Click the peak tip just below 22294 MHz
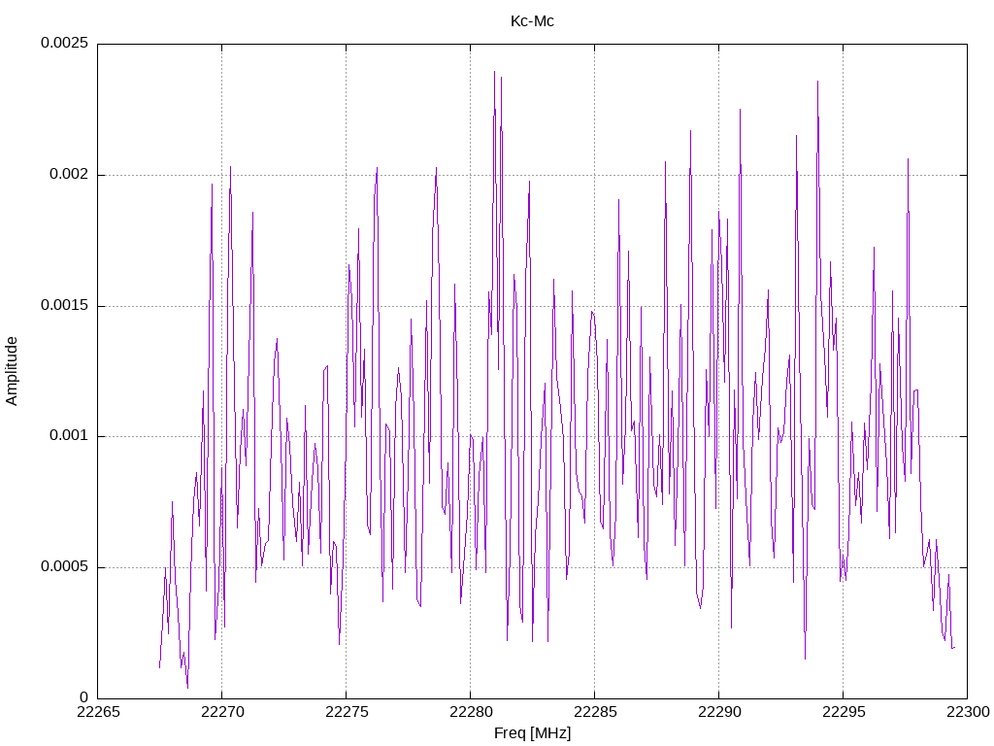 817,82
